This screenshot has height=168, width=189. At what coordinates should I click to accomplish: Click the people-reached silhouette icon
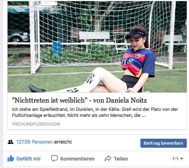pos(11,142)
